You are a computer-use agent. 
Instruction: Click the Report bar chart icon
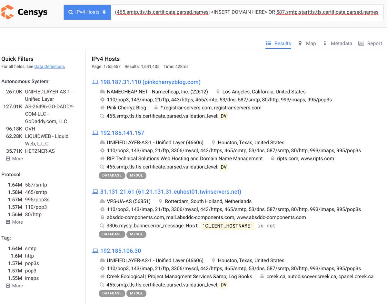pos(361,43)
